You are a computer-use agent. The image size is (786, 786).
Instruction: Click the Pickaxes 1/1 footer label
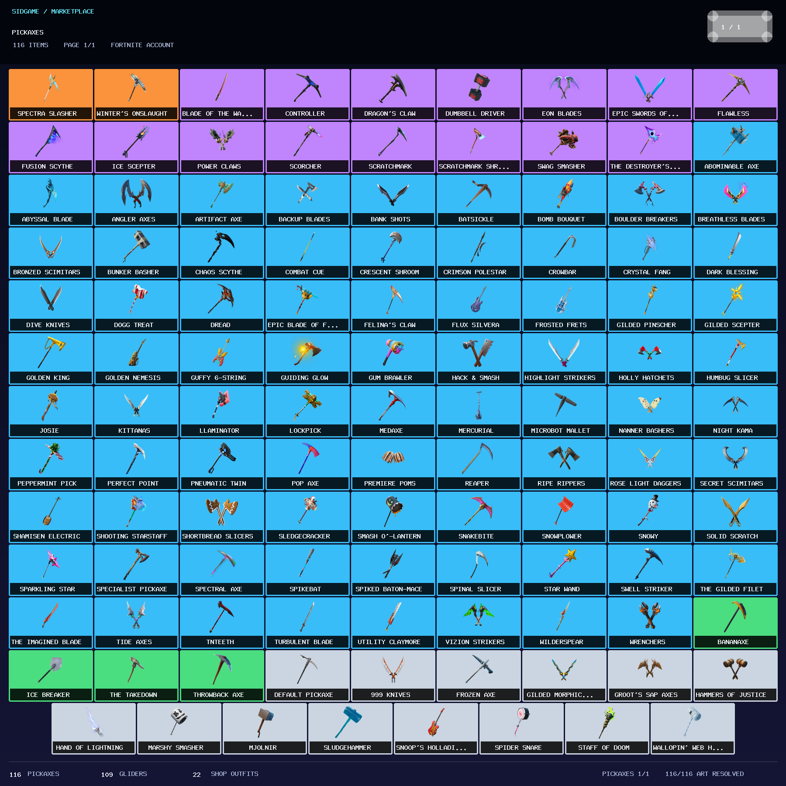[x=625, y=774]
